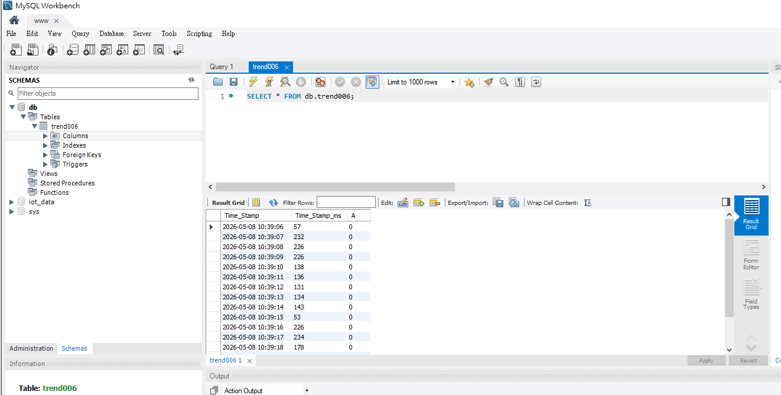This screenshot has width=781, height=395.
Task: Refresh the schemas list
Action: coord(191,80)
